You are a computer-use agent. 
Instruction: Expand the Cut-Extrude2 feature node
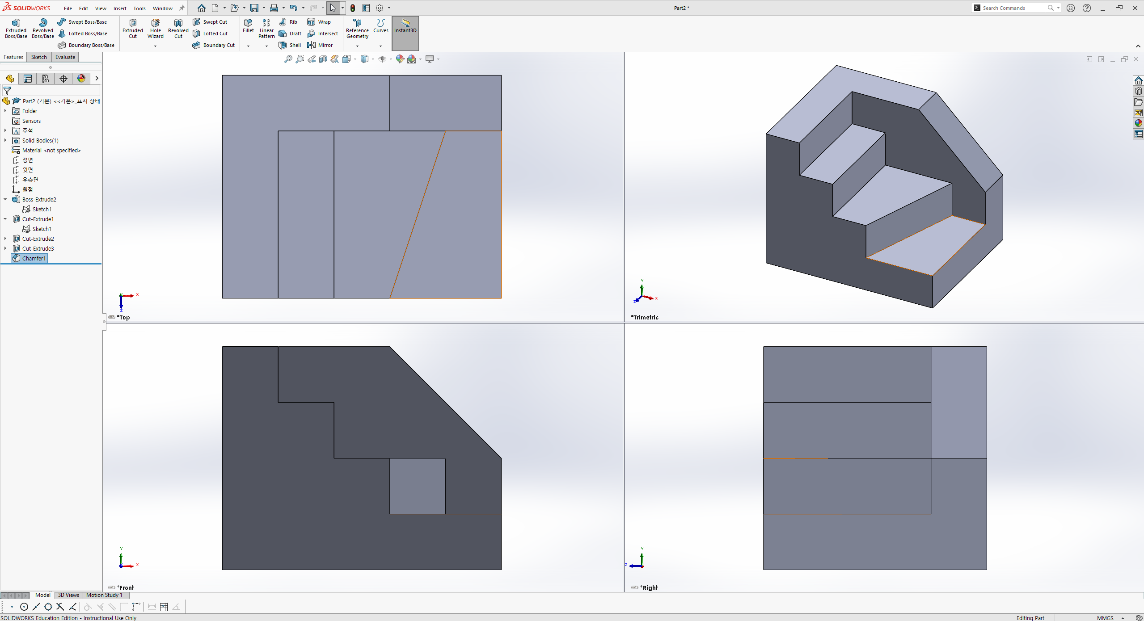click(x=5, y=239)
